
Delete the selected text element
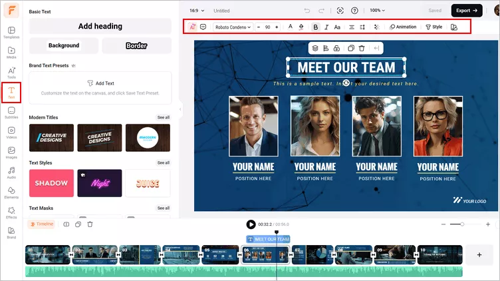(x=362, y=48)
